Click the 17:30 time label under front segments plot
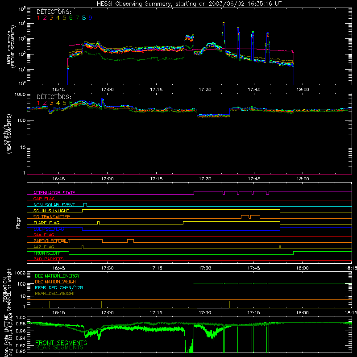357x357 pixels. 205,90
